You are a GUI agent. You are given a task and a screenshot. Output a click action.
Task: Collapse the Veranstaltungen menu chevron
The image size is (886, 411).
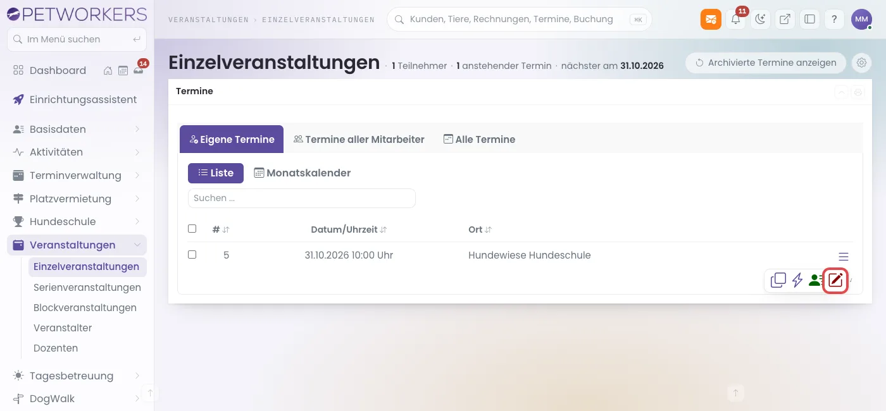(137, 245)
